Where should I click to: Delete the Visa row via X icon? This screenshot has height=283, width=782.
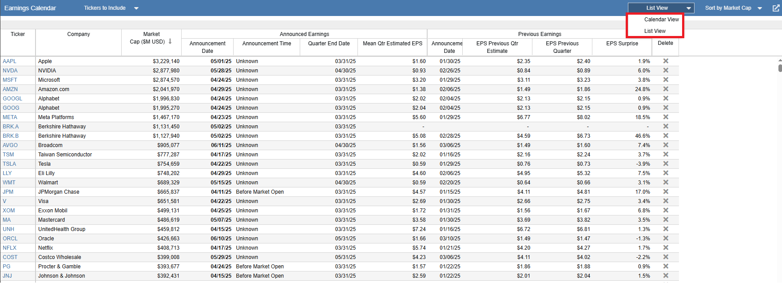(666, 201)
